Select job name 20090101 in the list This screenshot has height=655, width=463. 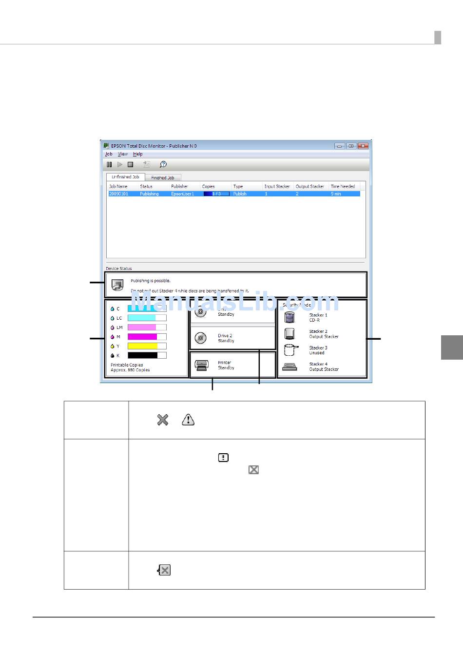[x=118, y=194]
